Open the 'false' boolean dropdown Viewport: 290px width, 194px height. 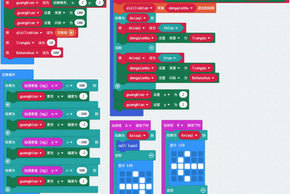click(x=171, y=28)
